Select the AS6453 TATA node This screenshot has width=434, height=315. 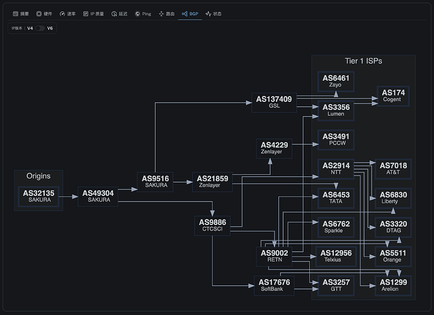336,198
